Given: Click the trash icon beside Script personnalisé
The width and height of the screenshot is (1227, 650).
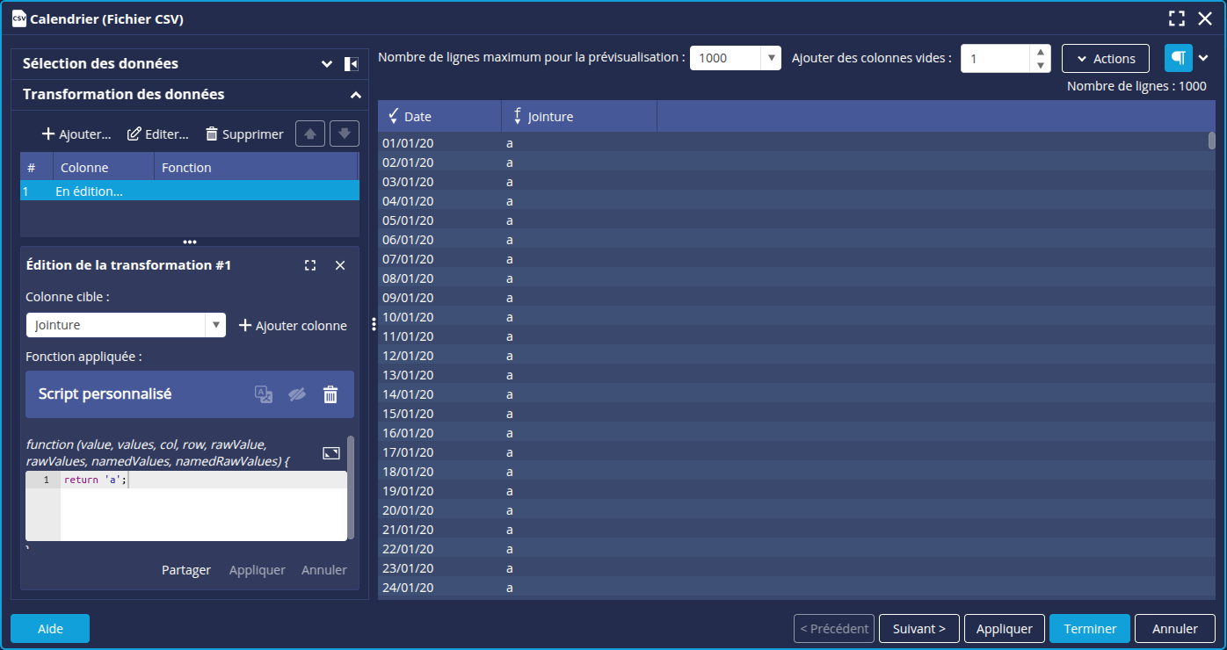Looking at the screenshot, I should click(330, 394).
